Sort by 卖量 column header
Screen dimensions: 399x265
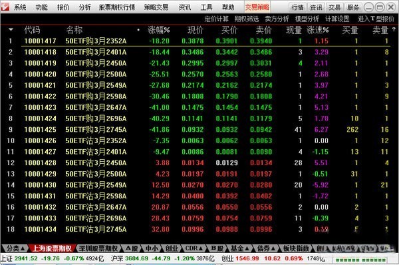tap(380, 30)
